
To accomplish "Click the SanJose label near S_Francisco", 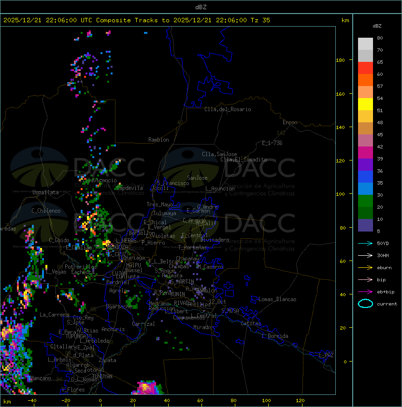I will pyautogui.click(x=197, y=178).
